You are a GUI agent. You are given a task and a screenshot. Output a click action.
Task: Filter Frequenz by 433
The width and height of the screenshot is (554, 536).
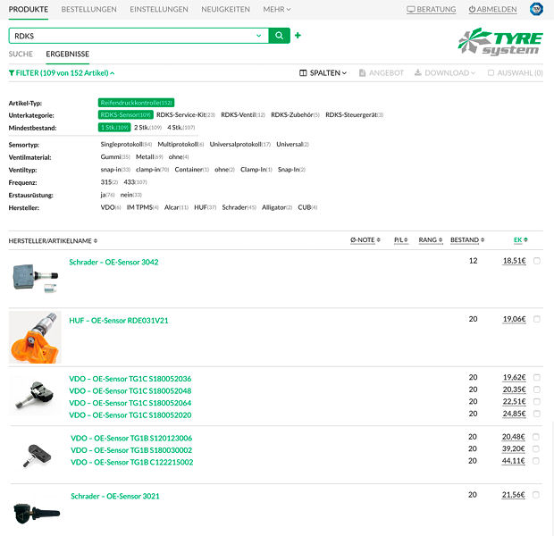[x=135, y=182]
